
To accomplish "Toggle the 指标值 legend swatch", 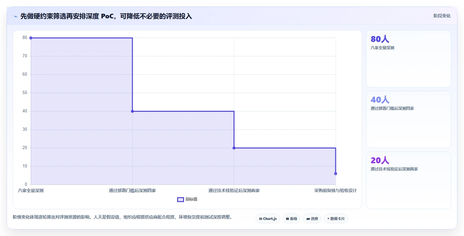I will 180,199.
